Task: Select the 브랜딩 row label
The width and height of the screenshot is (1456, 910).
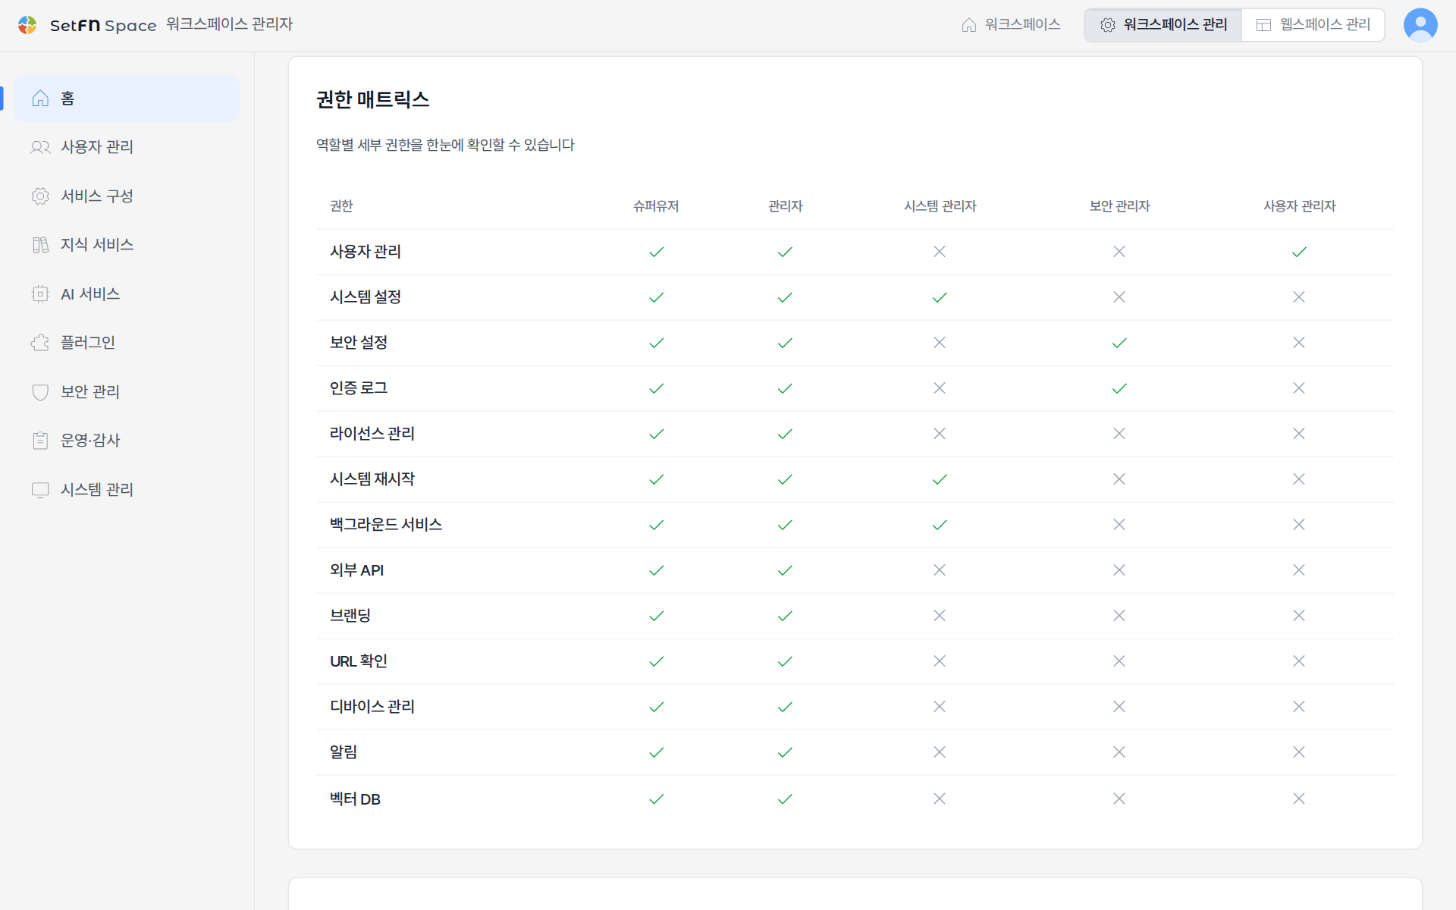Action: [350, 616]
